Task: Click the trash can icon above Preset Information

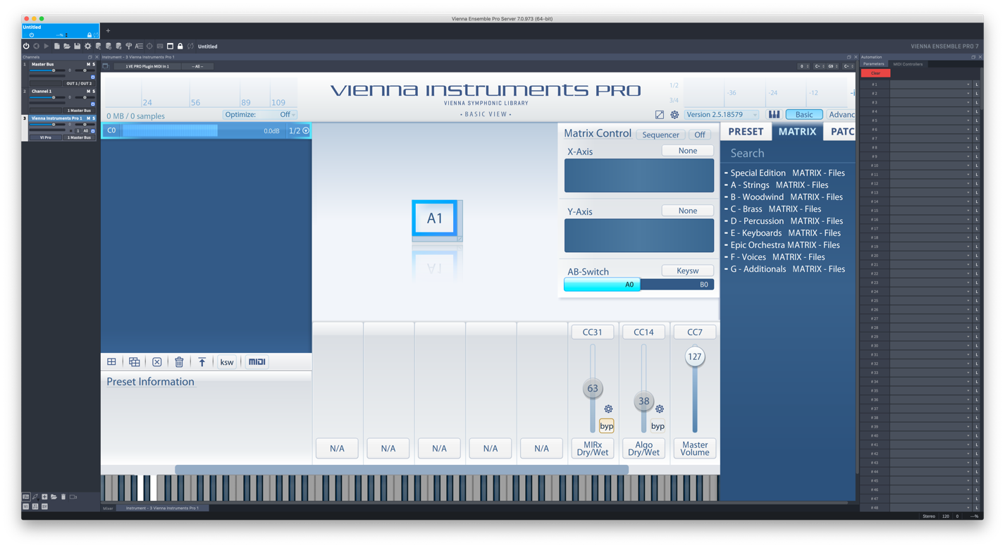Action: pyautogui.click(x=180, y=362)
